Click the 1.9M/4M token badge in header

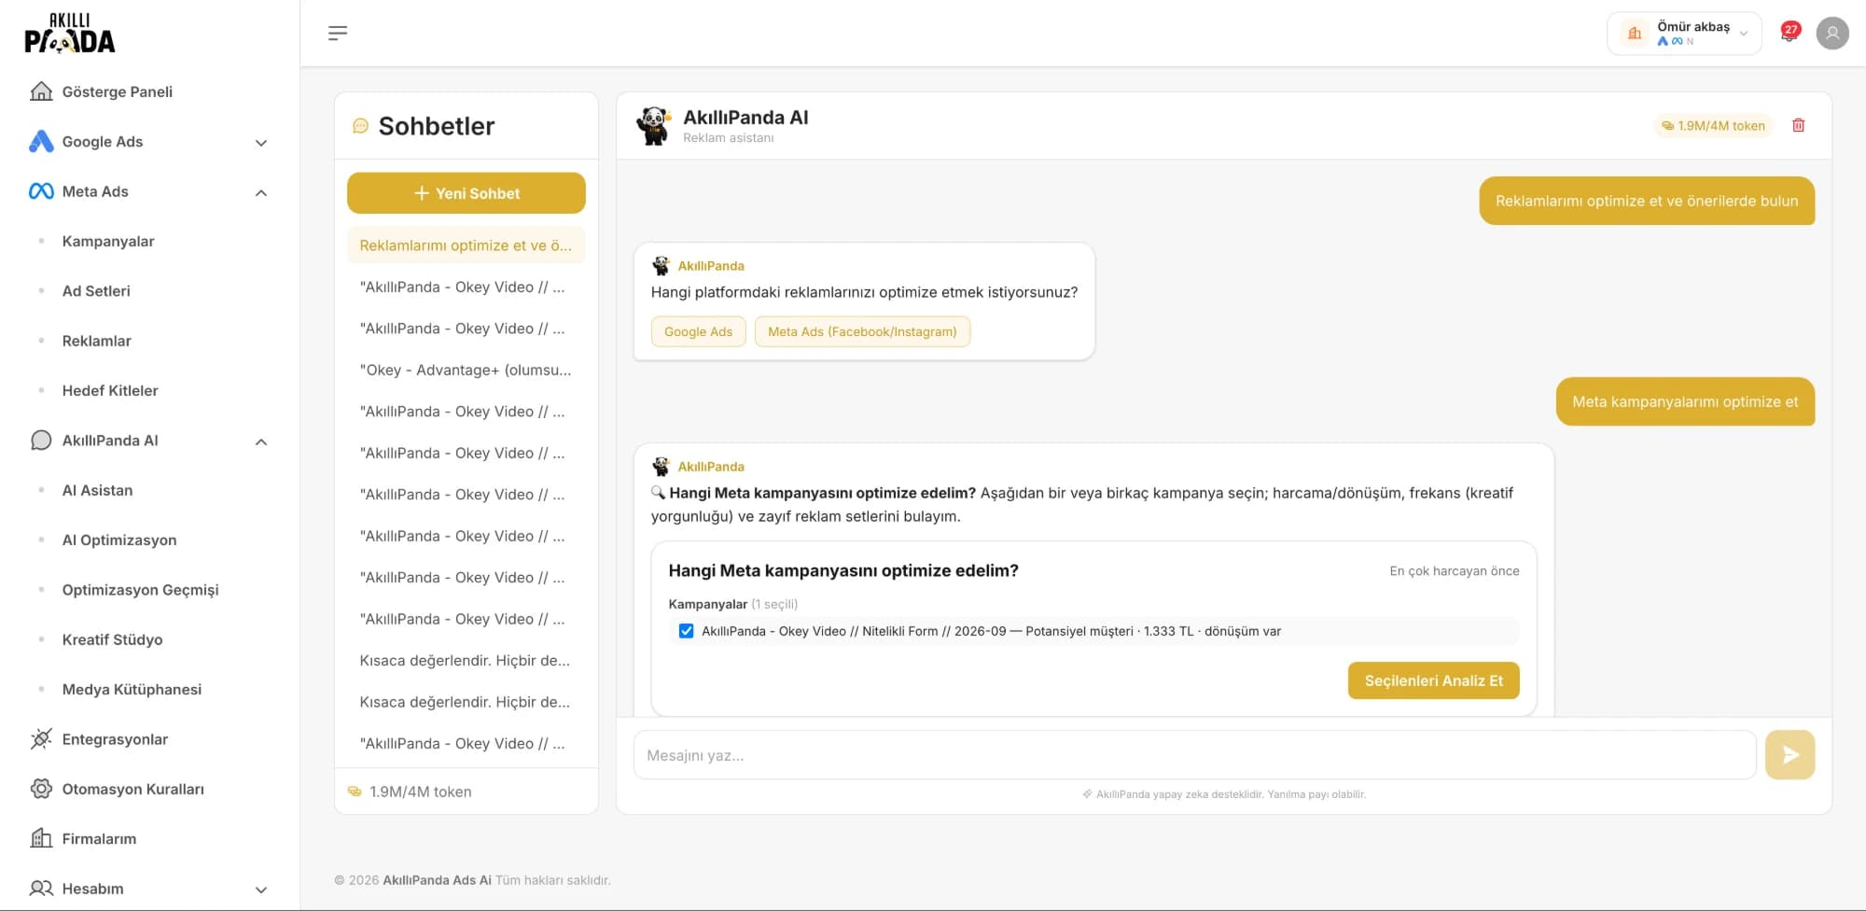[1714, 125]
